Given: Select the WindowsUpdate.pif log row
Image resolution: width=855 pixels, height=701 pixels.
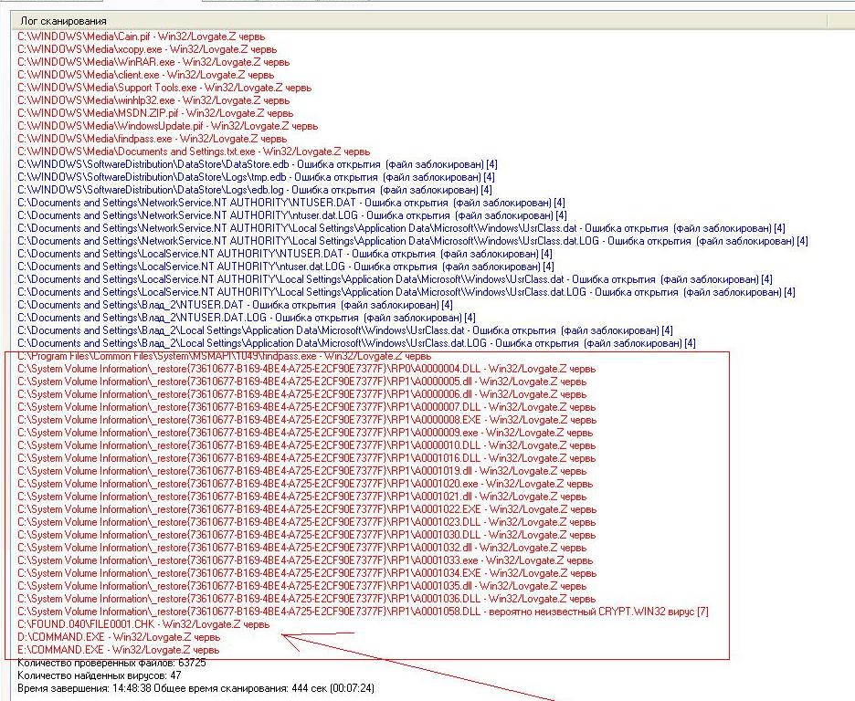Looking at the screenshot, I should [168, 126].
